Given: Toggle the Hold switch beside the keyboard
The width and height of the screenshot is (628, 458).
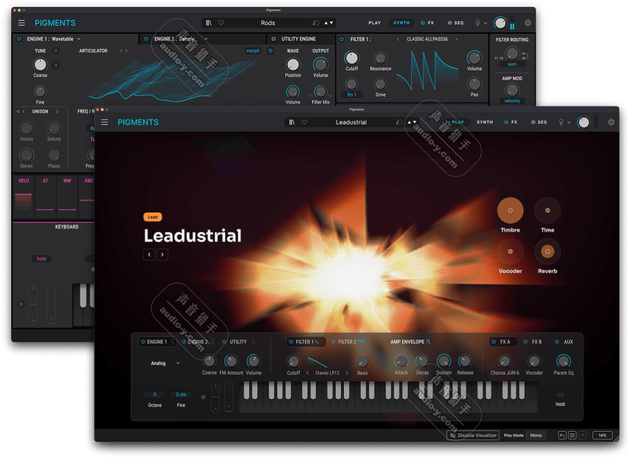Looking at the screenshot, I should click(560, 395).
